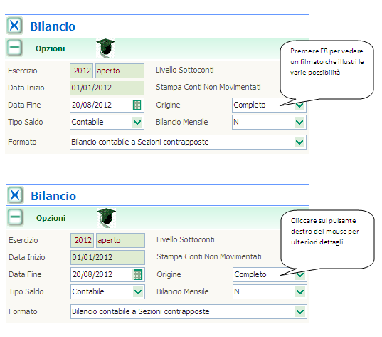Open calendar picker beside lower Data Fine
The image size is (382, 337).
[x=137, y=275]
